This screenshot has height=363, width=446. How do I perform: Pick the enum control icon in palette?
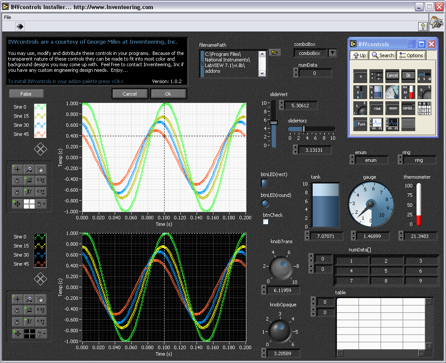pyautogui.click(x=392, y=108)
